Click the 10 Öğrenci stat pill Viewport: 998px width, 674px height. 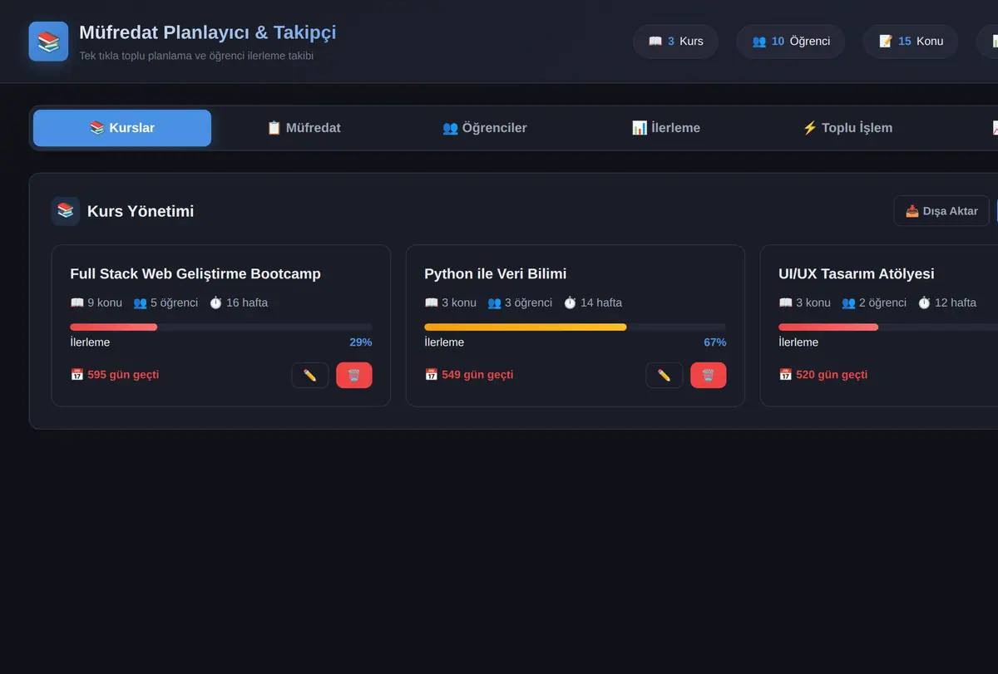[791, 41]
